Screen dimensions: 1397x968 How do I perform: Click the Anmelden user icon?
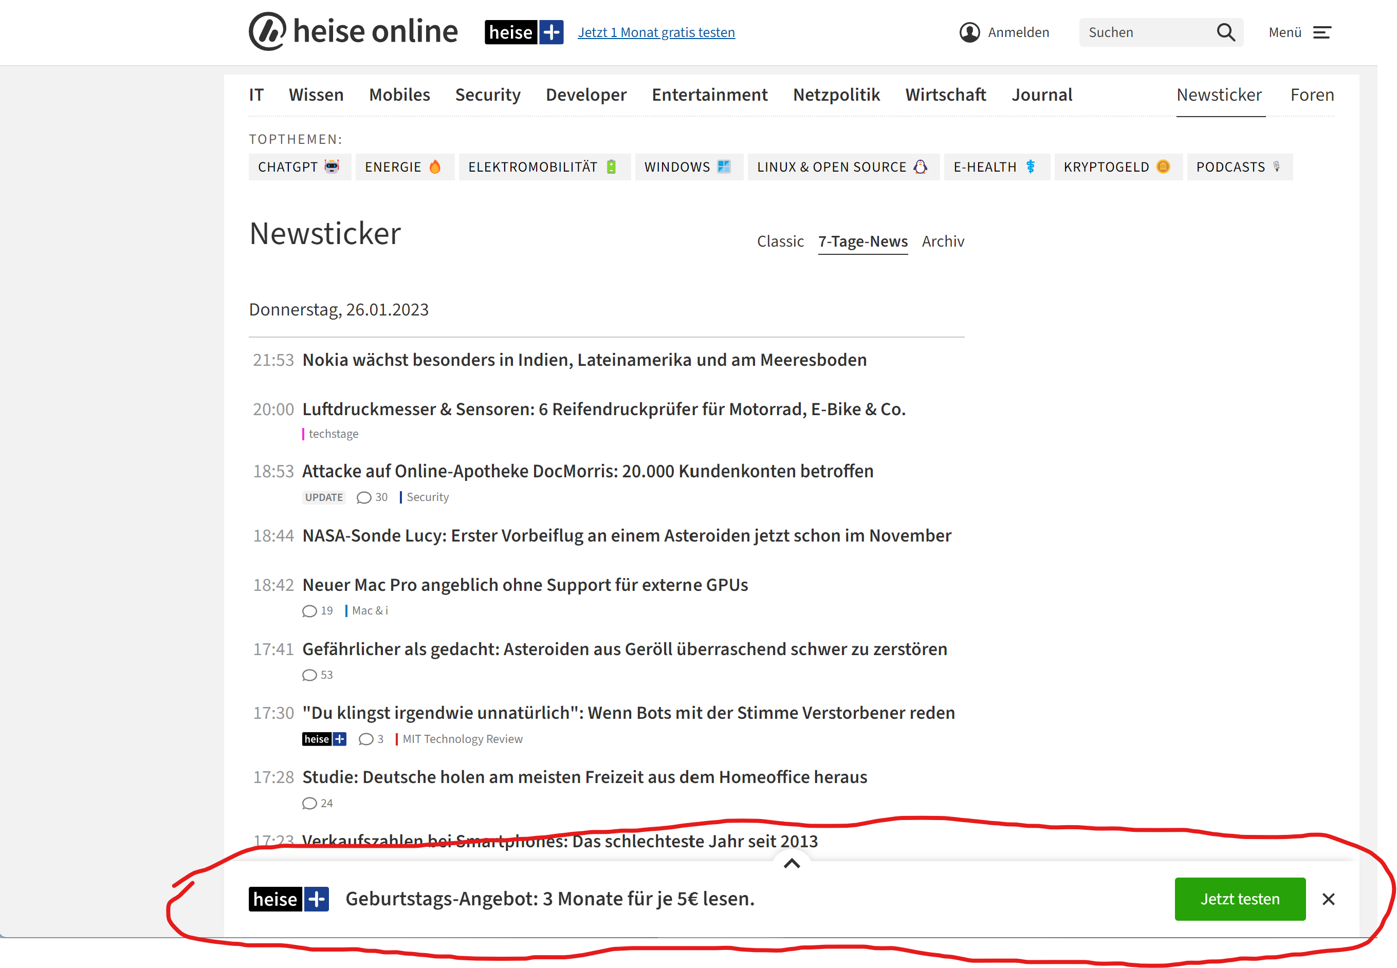point(970,32)
